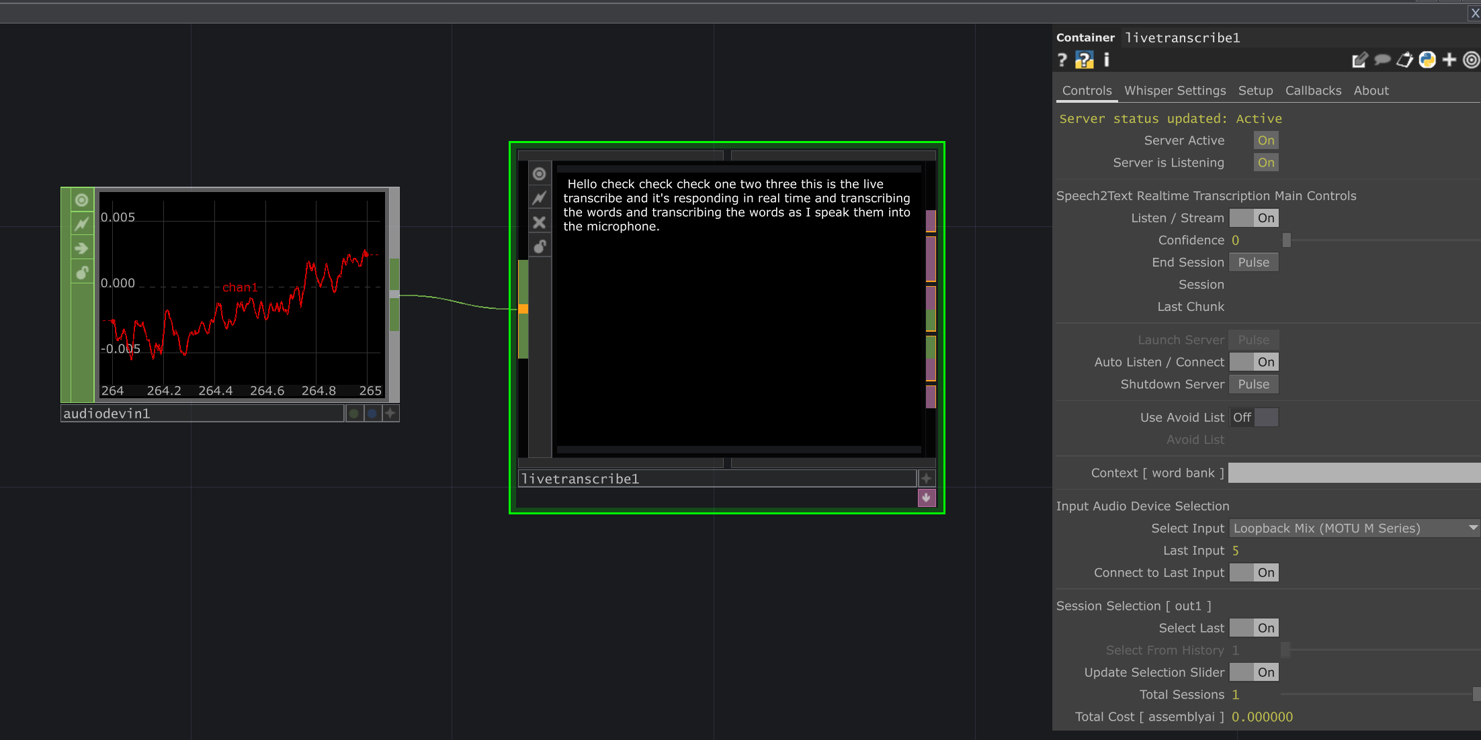This screenshot has height=740, width=1481.
Task: Click the Last Input value 5
Action: click(x=1235, y=551)
